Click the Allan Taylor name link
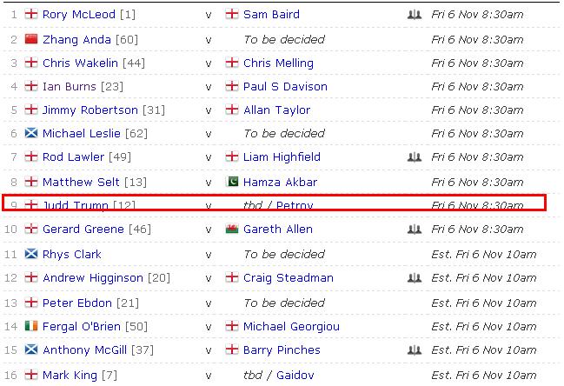The image size is (564, 386). [276, 110]
